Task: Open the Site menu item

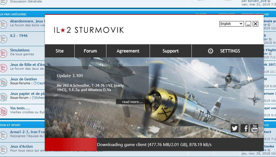Action: click(60, 51)
